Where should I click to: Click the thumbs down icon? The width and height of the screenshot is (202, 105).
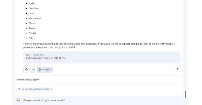(33, 69)
